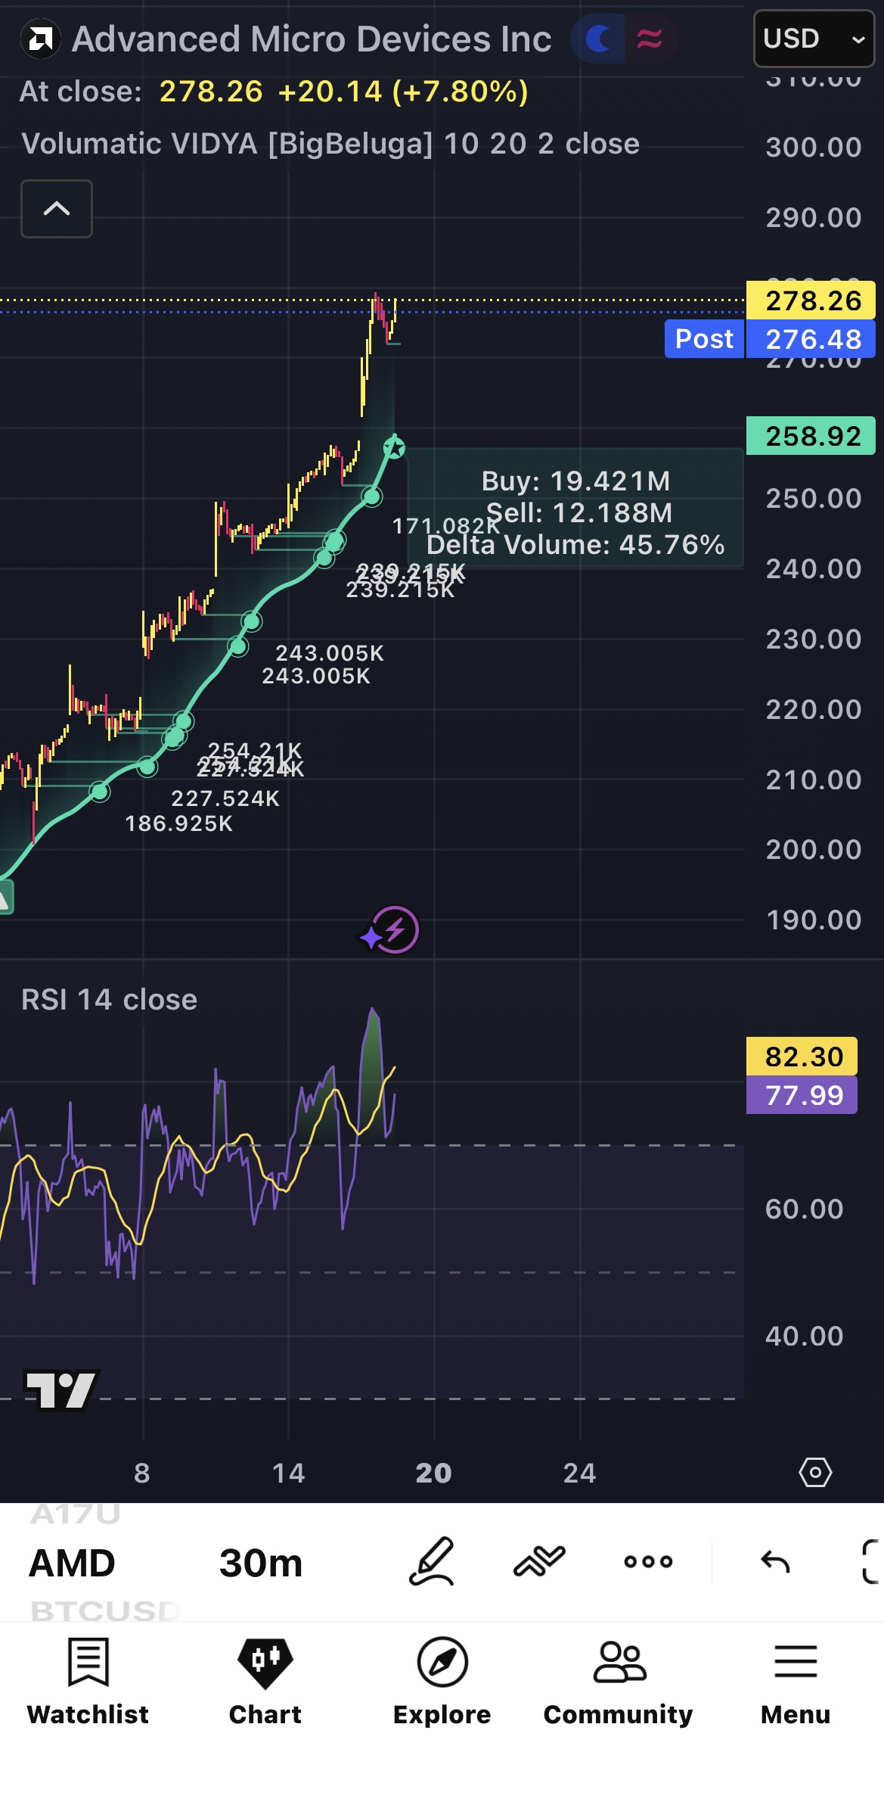
Task: Open the USD currency dropdown
Action: [814, 39]
